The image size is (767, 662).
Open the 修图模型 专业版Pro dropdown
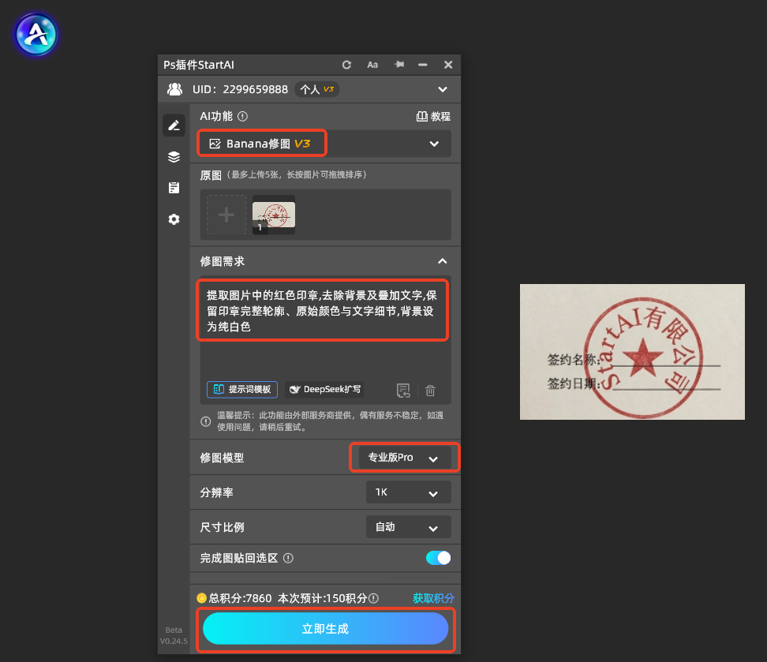405,458
